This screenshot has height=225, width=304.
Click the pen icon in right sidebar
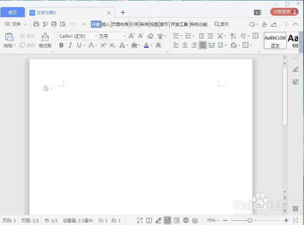295,69
